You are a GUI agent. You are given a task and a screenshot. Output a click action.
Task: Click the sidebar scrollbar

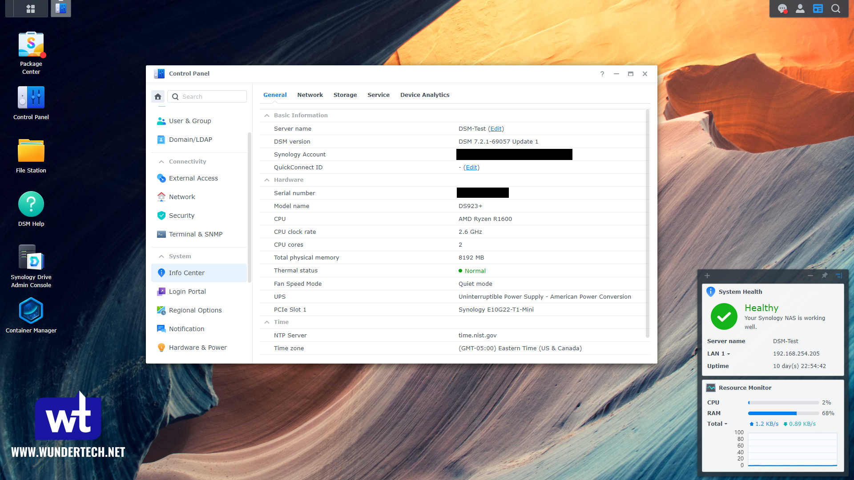[x=249, y=208]
